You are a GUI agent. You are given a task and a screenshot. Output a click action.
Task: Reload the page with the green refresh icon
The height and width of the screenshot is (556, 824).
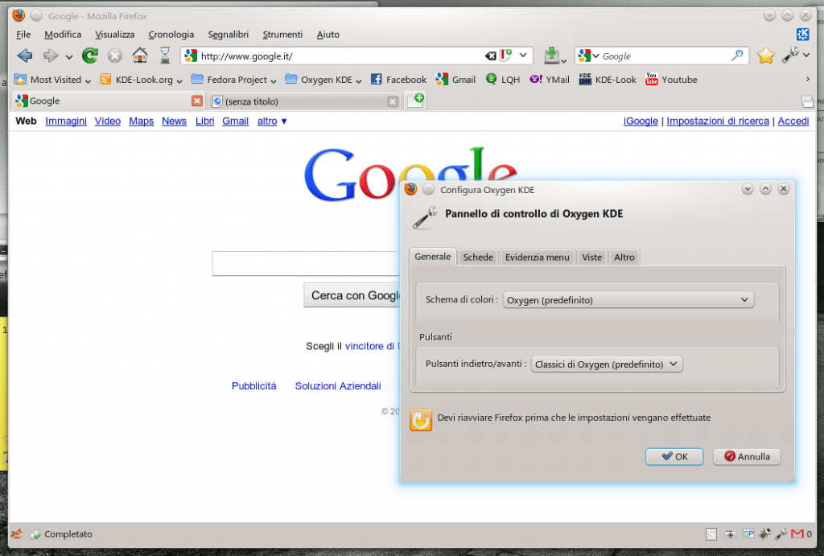tap(90, 56)
